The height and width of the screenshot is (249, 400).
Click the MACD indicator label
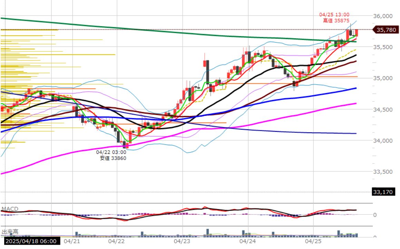tap(10, 209)
